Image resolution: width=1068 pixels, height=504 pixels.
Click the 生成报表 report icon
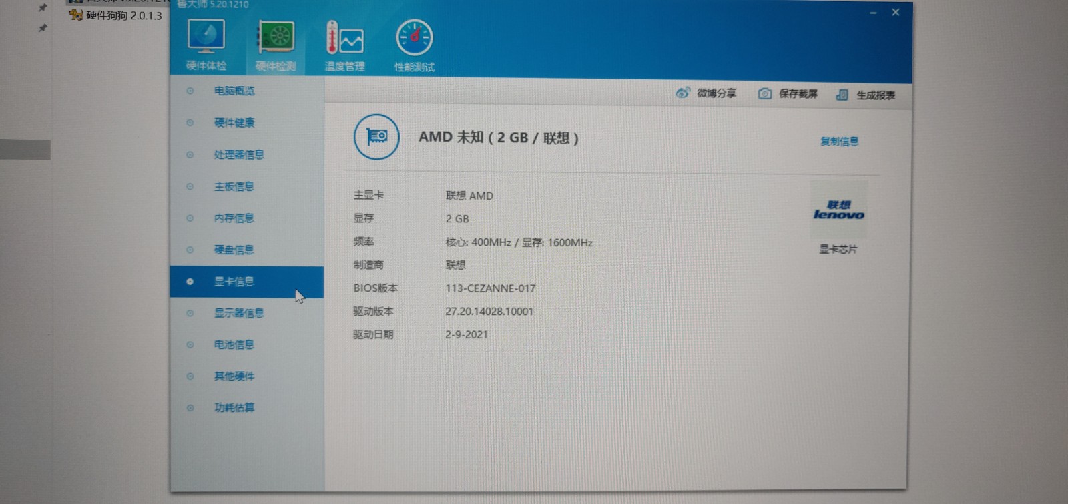coord(842,95)
